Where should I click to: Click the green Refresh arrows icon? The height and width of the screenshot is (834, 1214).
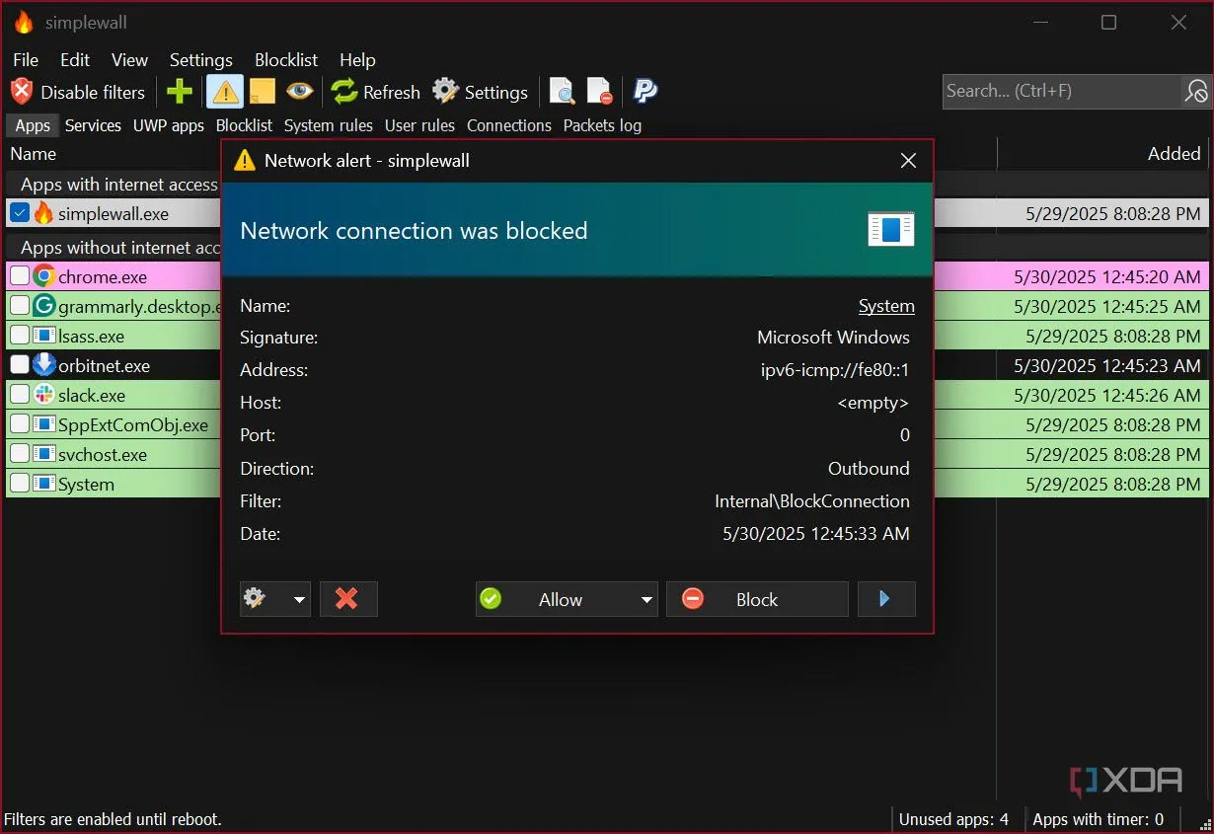click(x=344, y=92)
